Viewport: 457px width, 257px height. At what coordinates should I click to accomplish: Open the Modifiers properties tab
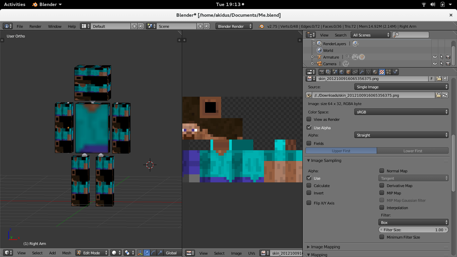point(362,72)
